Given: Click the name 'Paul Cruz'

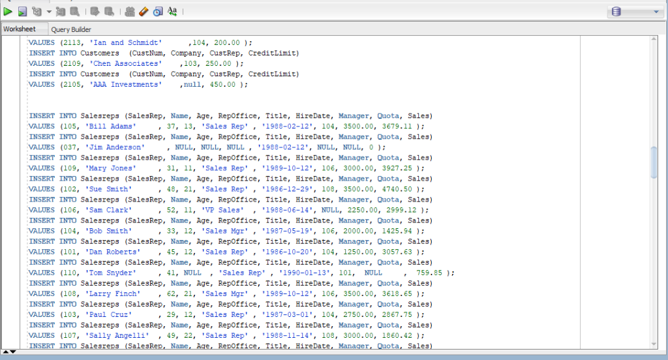Looking at the screenshot, I should [109, 314].
